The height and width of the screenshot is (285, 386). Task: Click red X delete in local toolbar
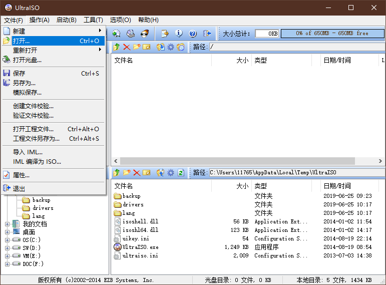[x=137, y=173]
